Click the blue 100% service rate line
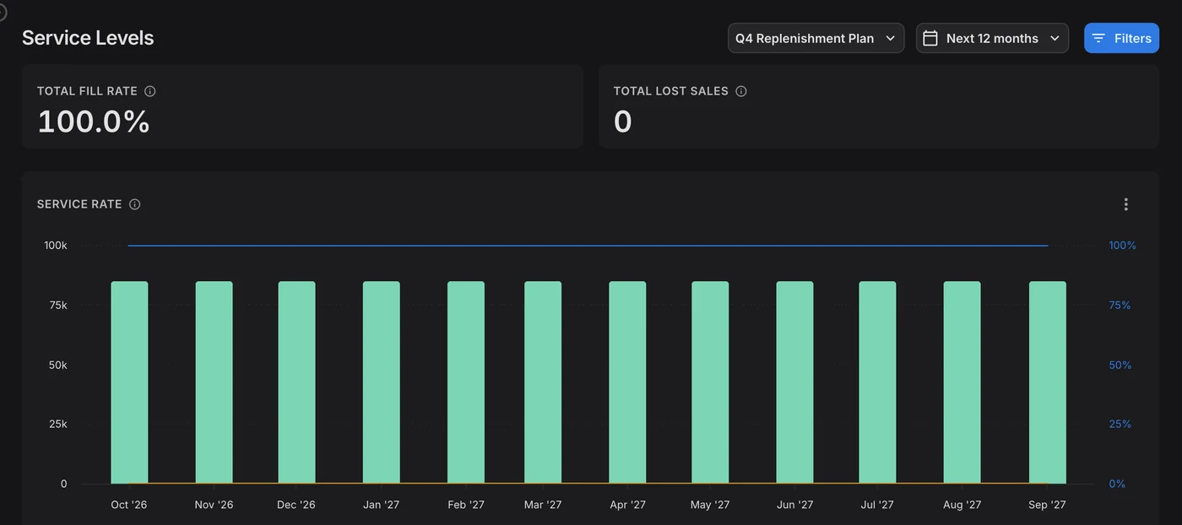The height and width of the screenshot is (525, 1182). point(588,246)
